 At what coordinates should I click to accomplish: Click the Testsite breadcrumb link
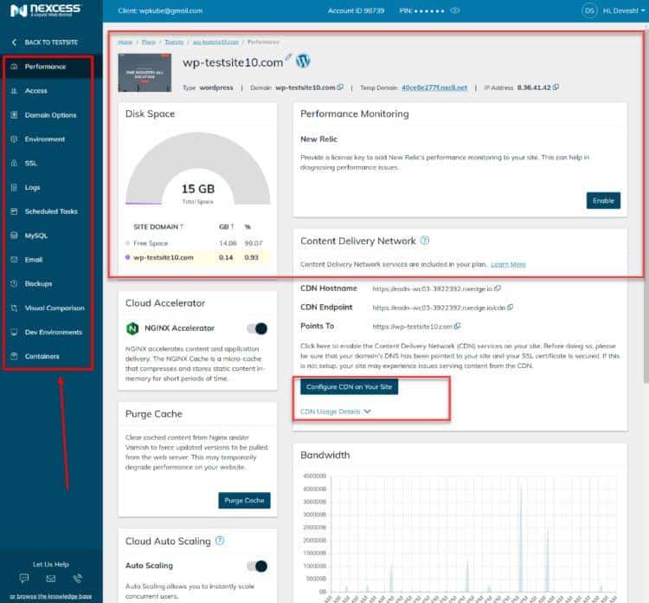pos(174,42)
